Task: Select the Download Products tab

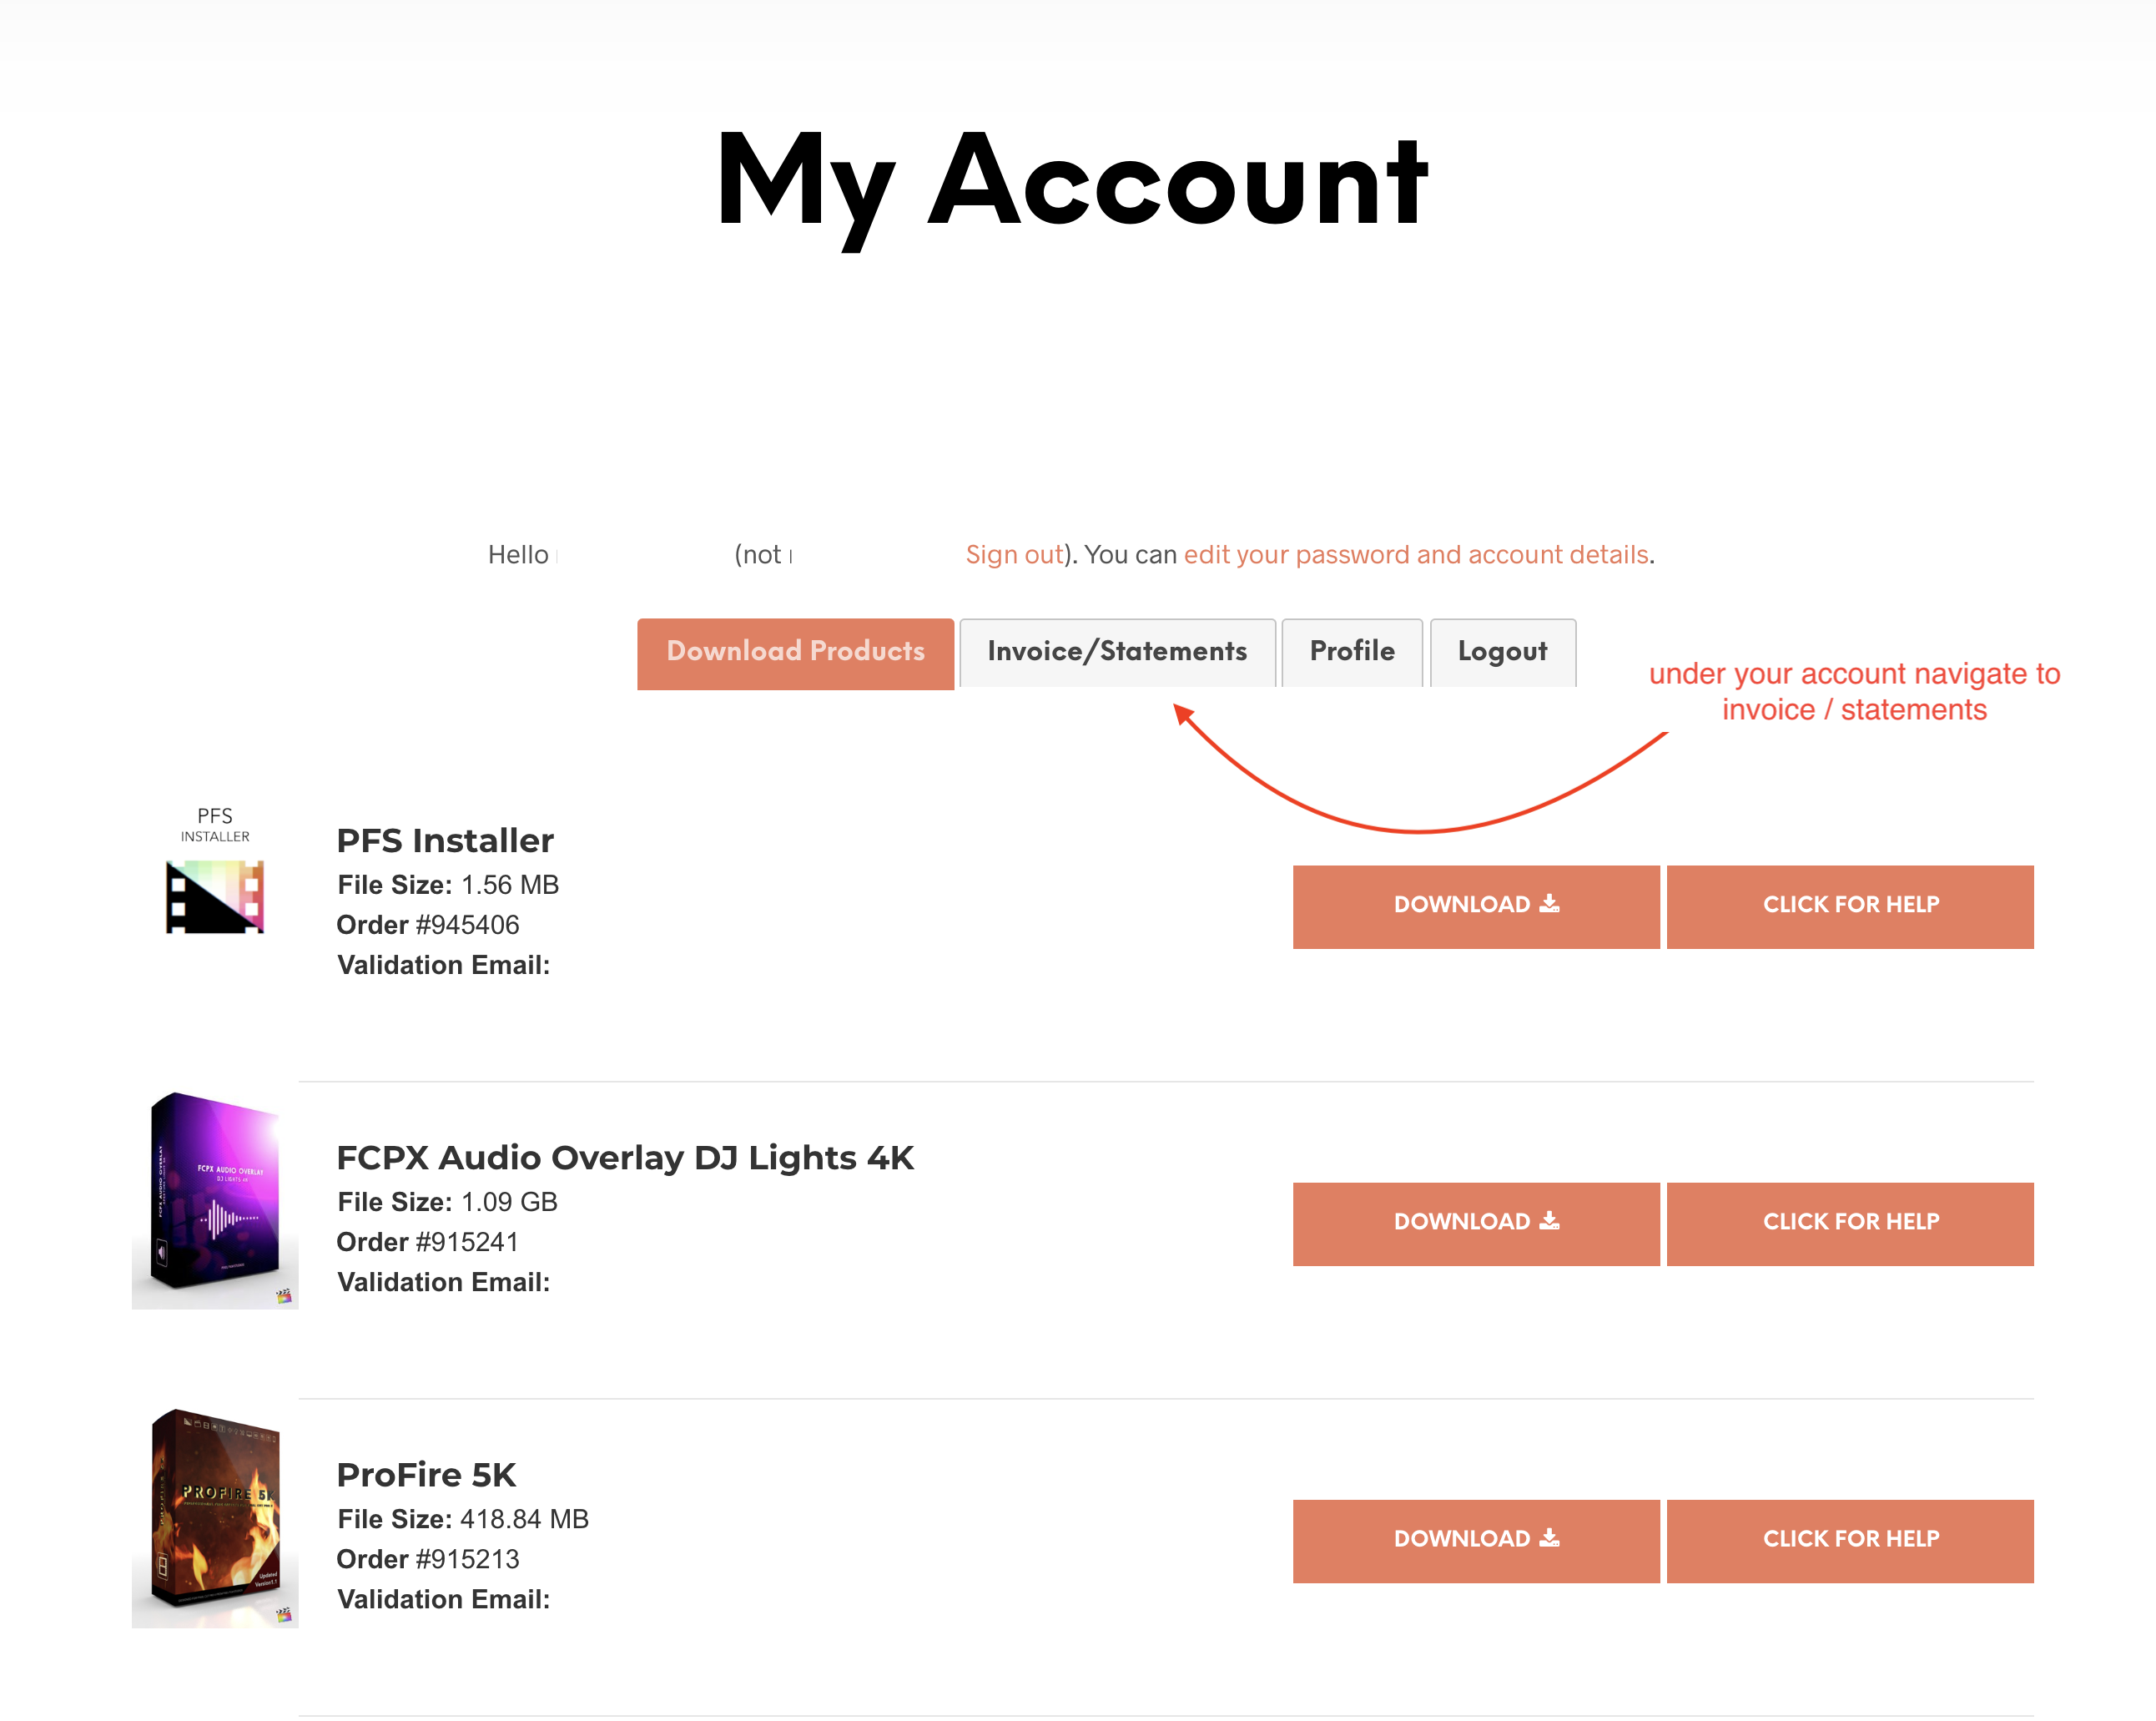Action: 795,654
